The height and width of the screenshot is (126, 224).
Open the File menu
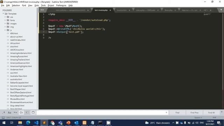click(x=2, y=6)
